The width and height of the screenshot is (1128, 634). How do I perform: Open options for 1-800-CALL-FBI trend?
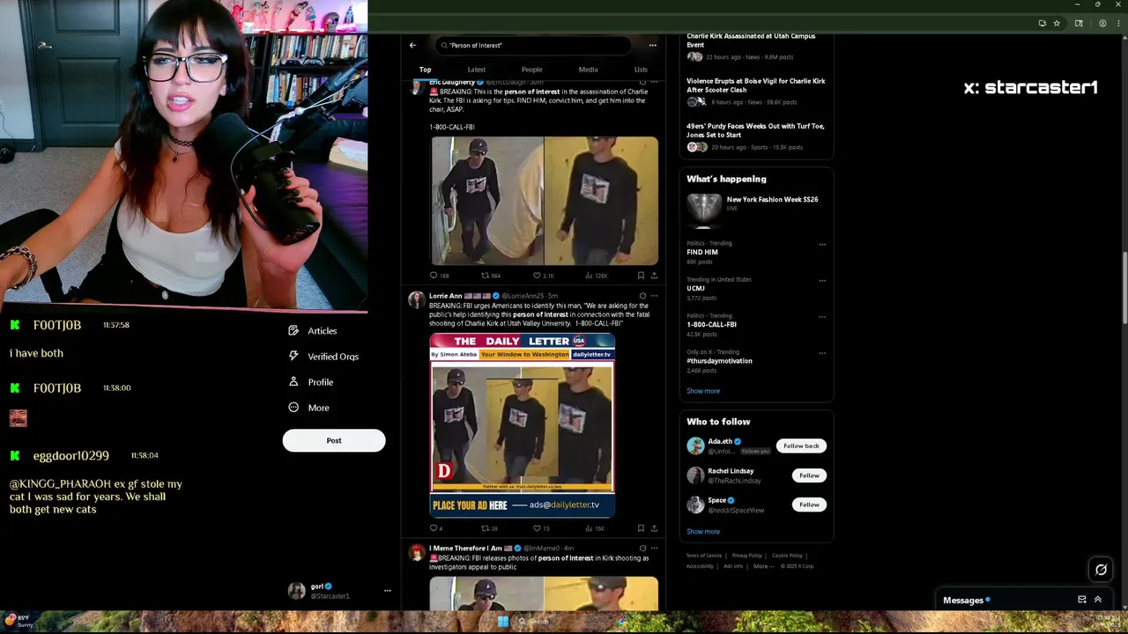(822, 316)
